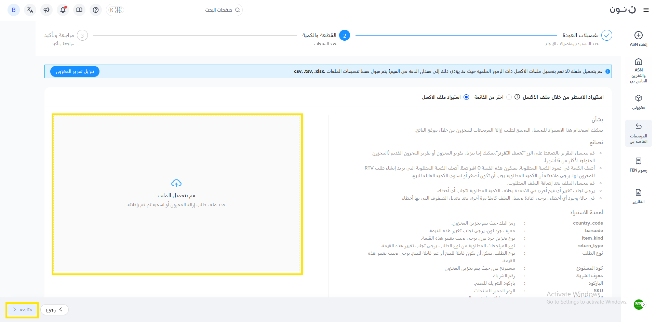This screenshot has width=656, height=322.
Task: Open the رسوم FBN fees icon
Action: 638,161
